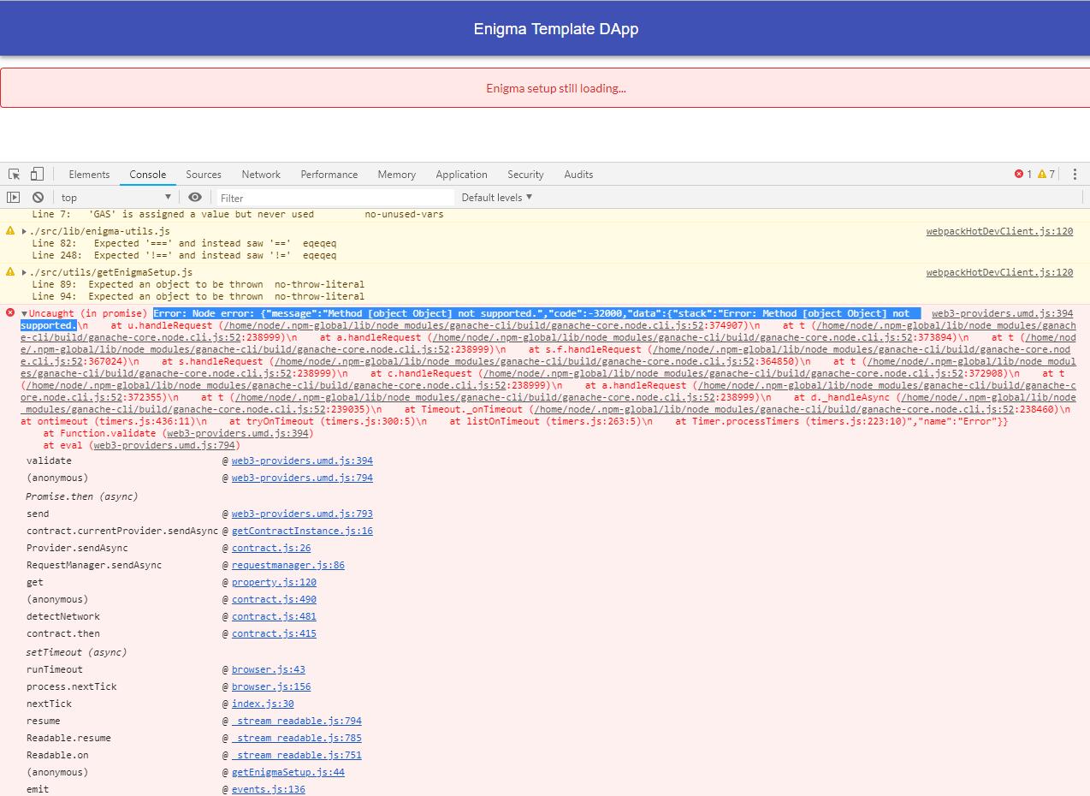Click the red error count icon

pyautogui.click(x=1019, y=174)
